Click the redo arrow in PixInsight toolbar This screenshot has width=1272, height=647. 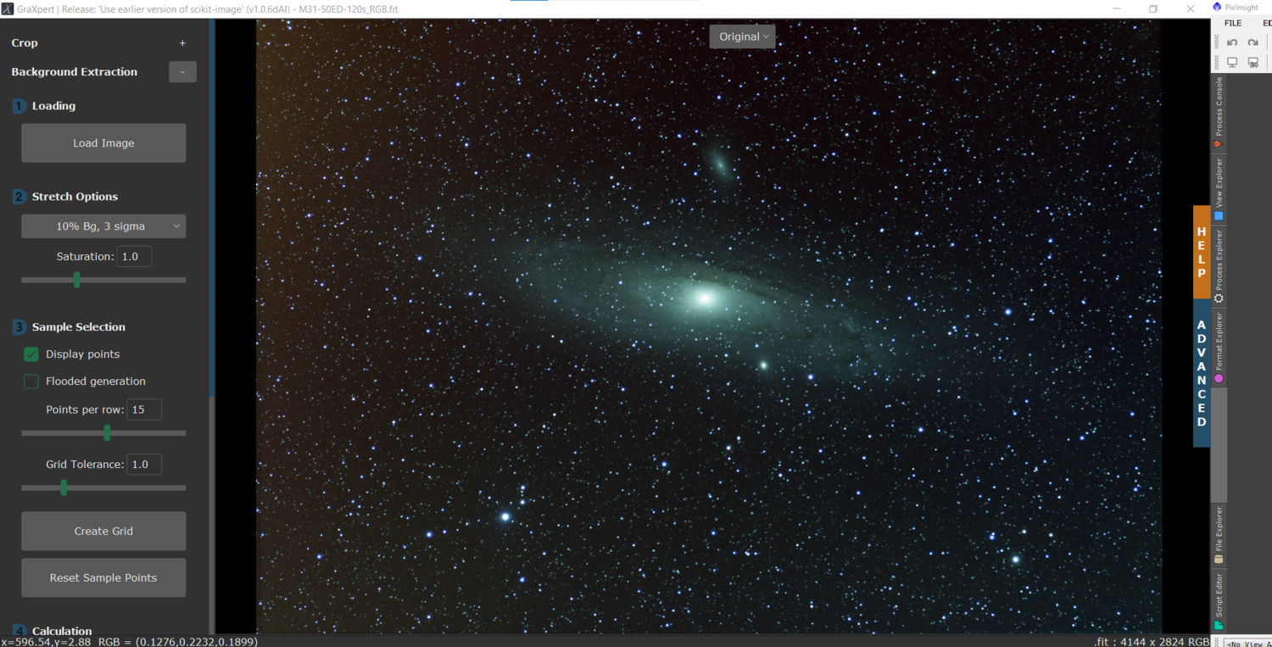pos(1253,42)
